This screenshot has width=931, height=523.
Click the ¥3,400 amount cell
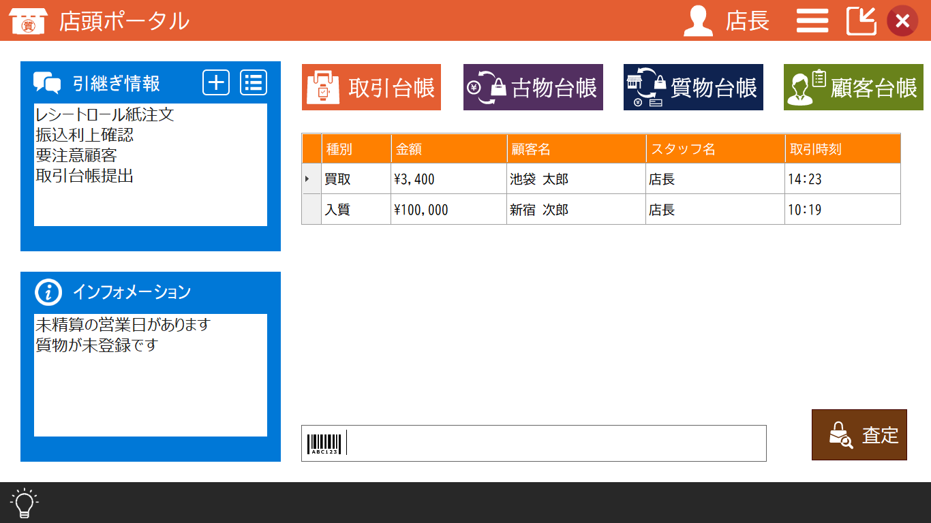coord(449,178)
